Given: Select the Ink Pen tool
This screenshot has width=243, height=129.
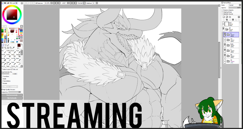Looking at the screenshot, I should point(13,60).
